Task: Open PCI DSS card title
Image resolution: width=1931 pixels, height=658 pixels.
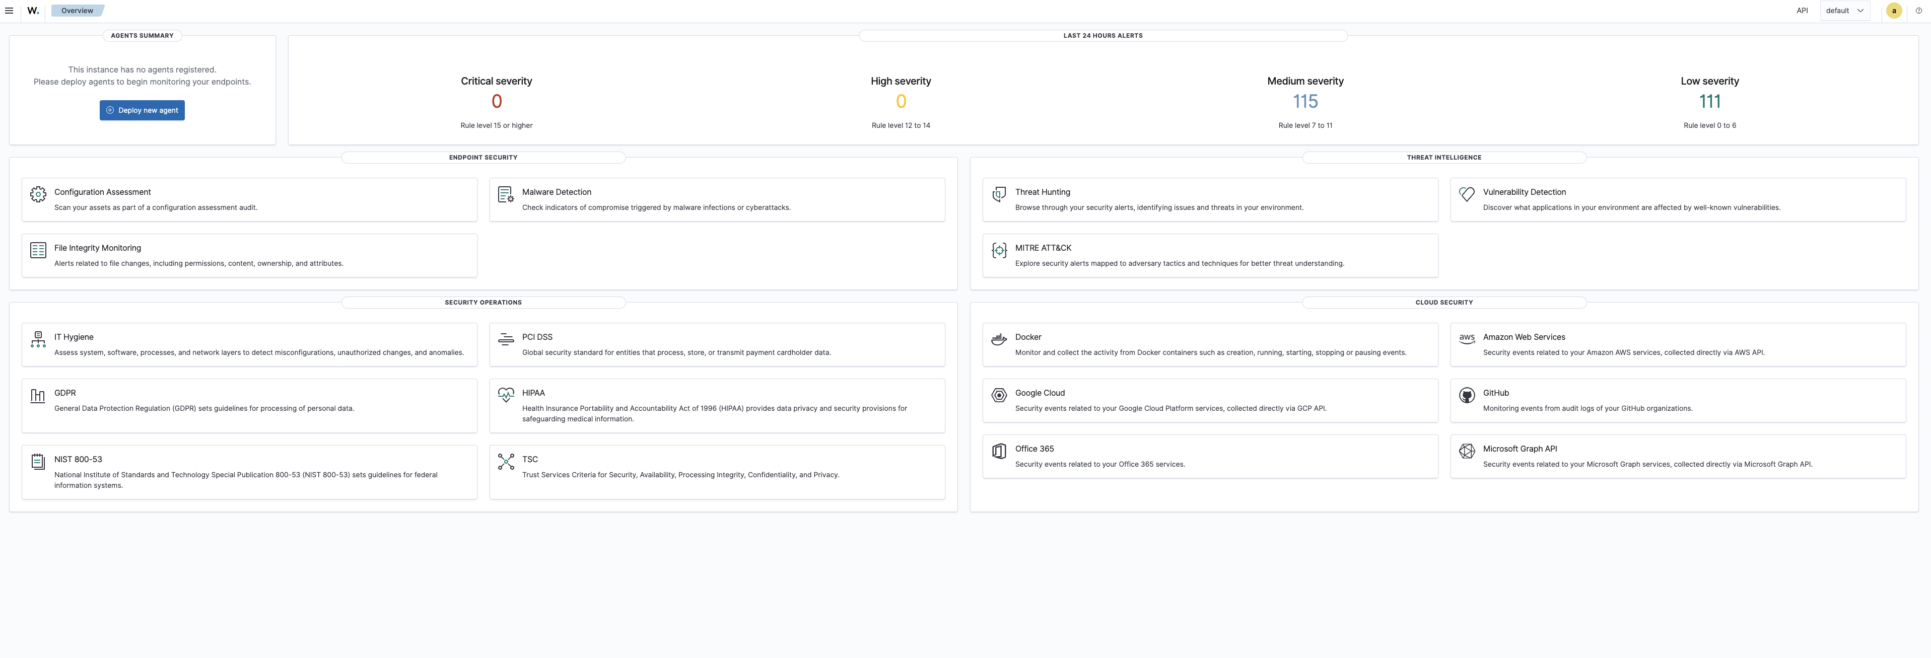Action: (x=537, y=337)
